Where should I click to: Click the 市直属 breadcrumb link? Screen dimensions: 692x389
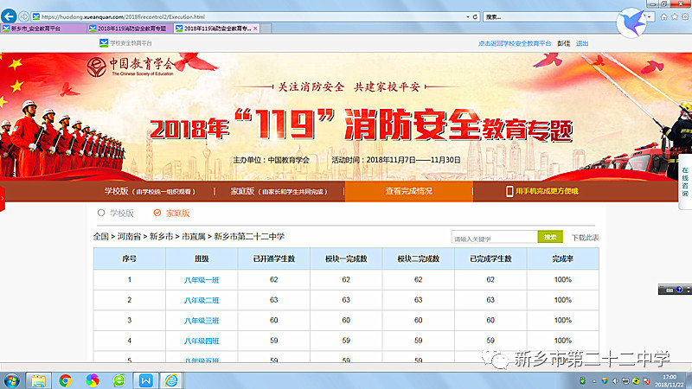[x=193, y=236]
